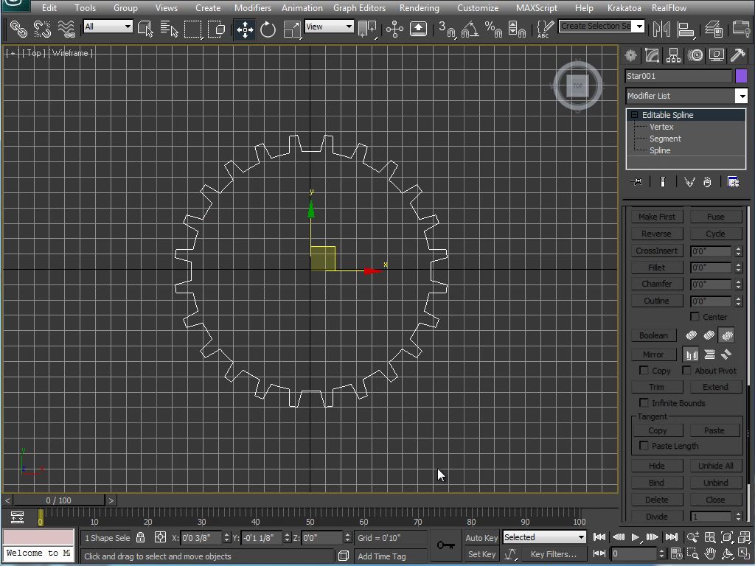
Task: Open the Create command panel tab
Action: pyautogui.click(x=630, y=55)
